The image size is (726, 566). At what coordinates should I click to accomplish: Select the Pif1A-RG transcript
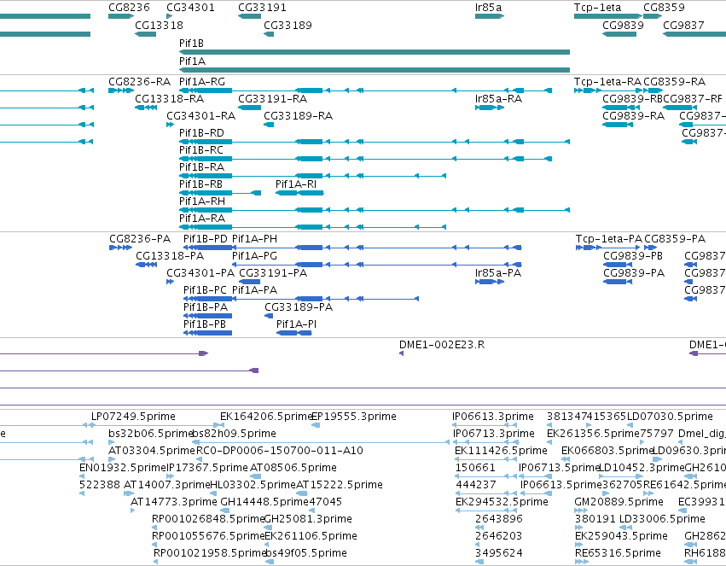click(365, 90)
